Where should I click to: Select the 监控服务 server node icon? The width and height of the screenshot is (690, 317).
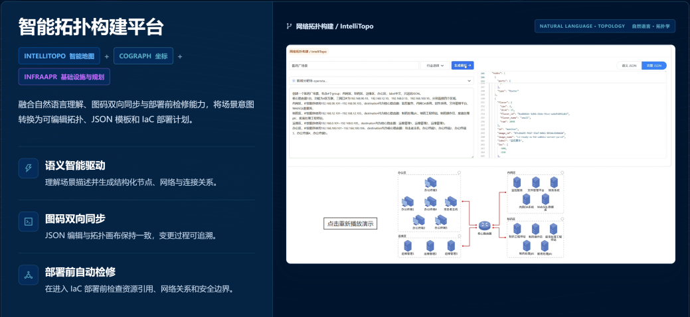click(517, 183)
